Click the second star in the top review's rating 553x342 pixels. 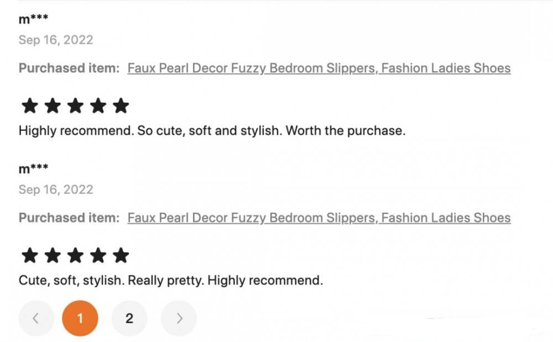click(x=52, y=106)
